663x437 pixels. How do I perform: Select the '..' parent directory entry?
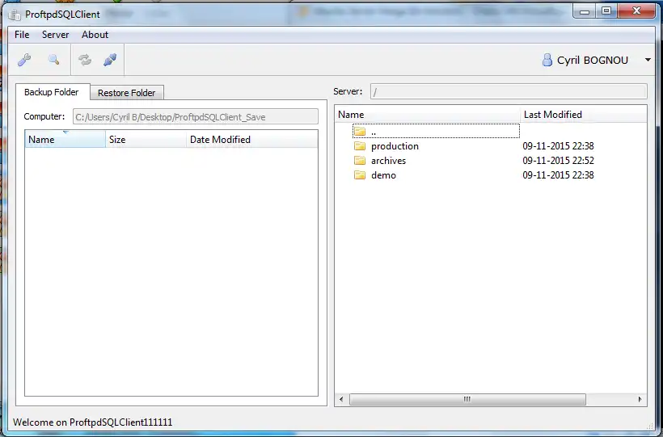(x=436, y=132)
